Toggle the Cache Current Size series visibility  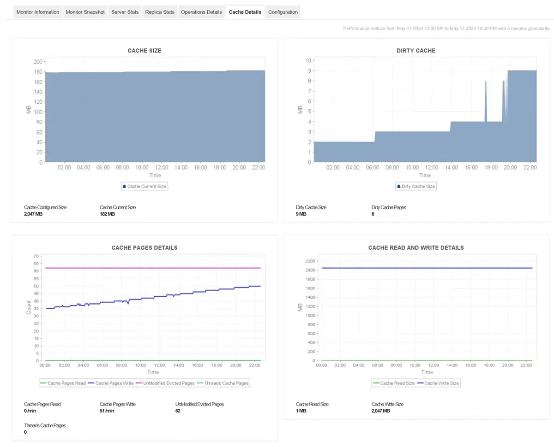pyautogui.click(x=145, y=186)
